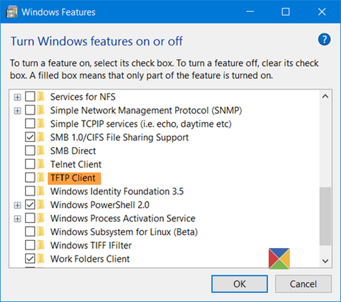Image resolution: width=341 pixels, height=302 pixels.
Task: Click folder icon next to Services for NFS
Action: pyautogui.click(x=41, y=97)
